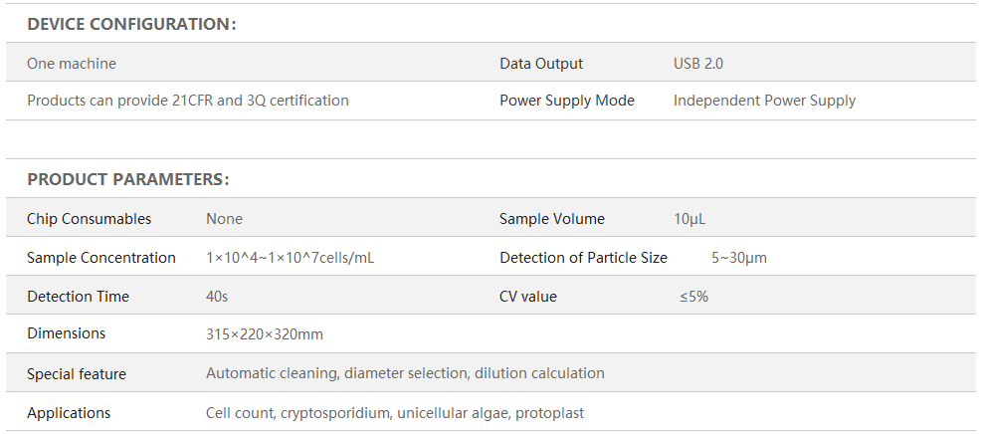Click the CV value label
981x434 pixels.
(528, 297)
